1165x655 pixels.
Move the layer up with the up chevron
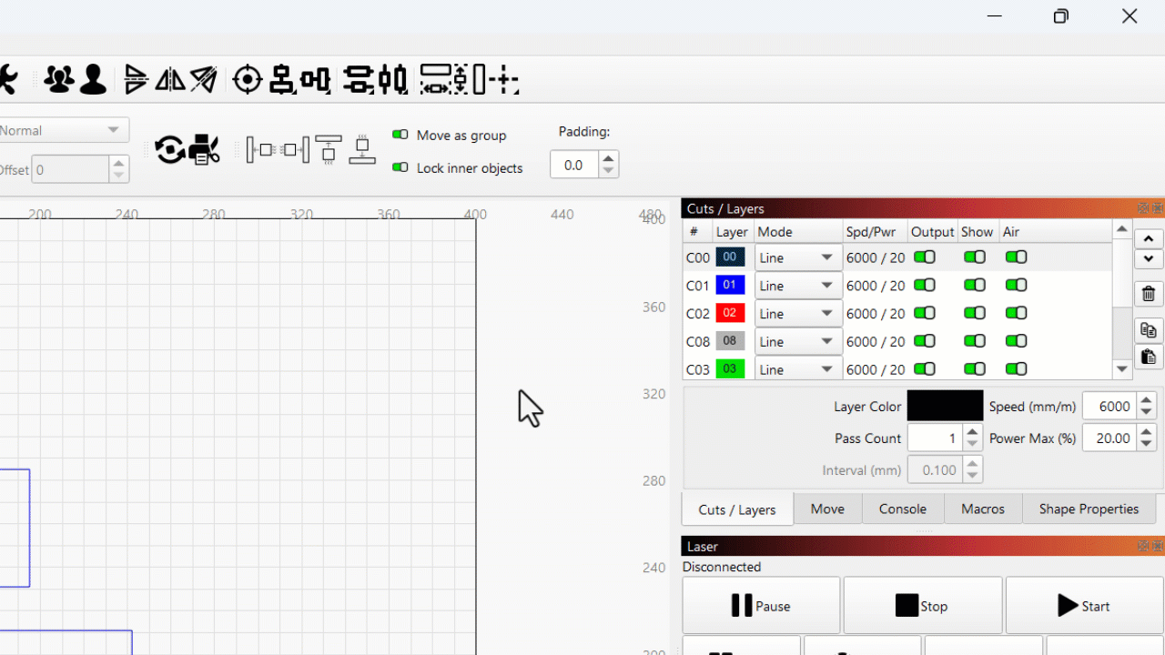point(1149,239)
